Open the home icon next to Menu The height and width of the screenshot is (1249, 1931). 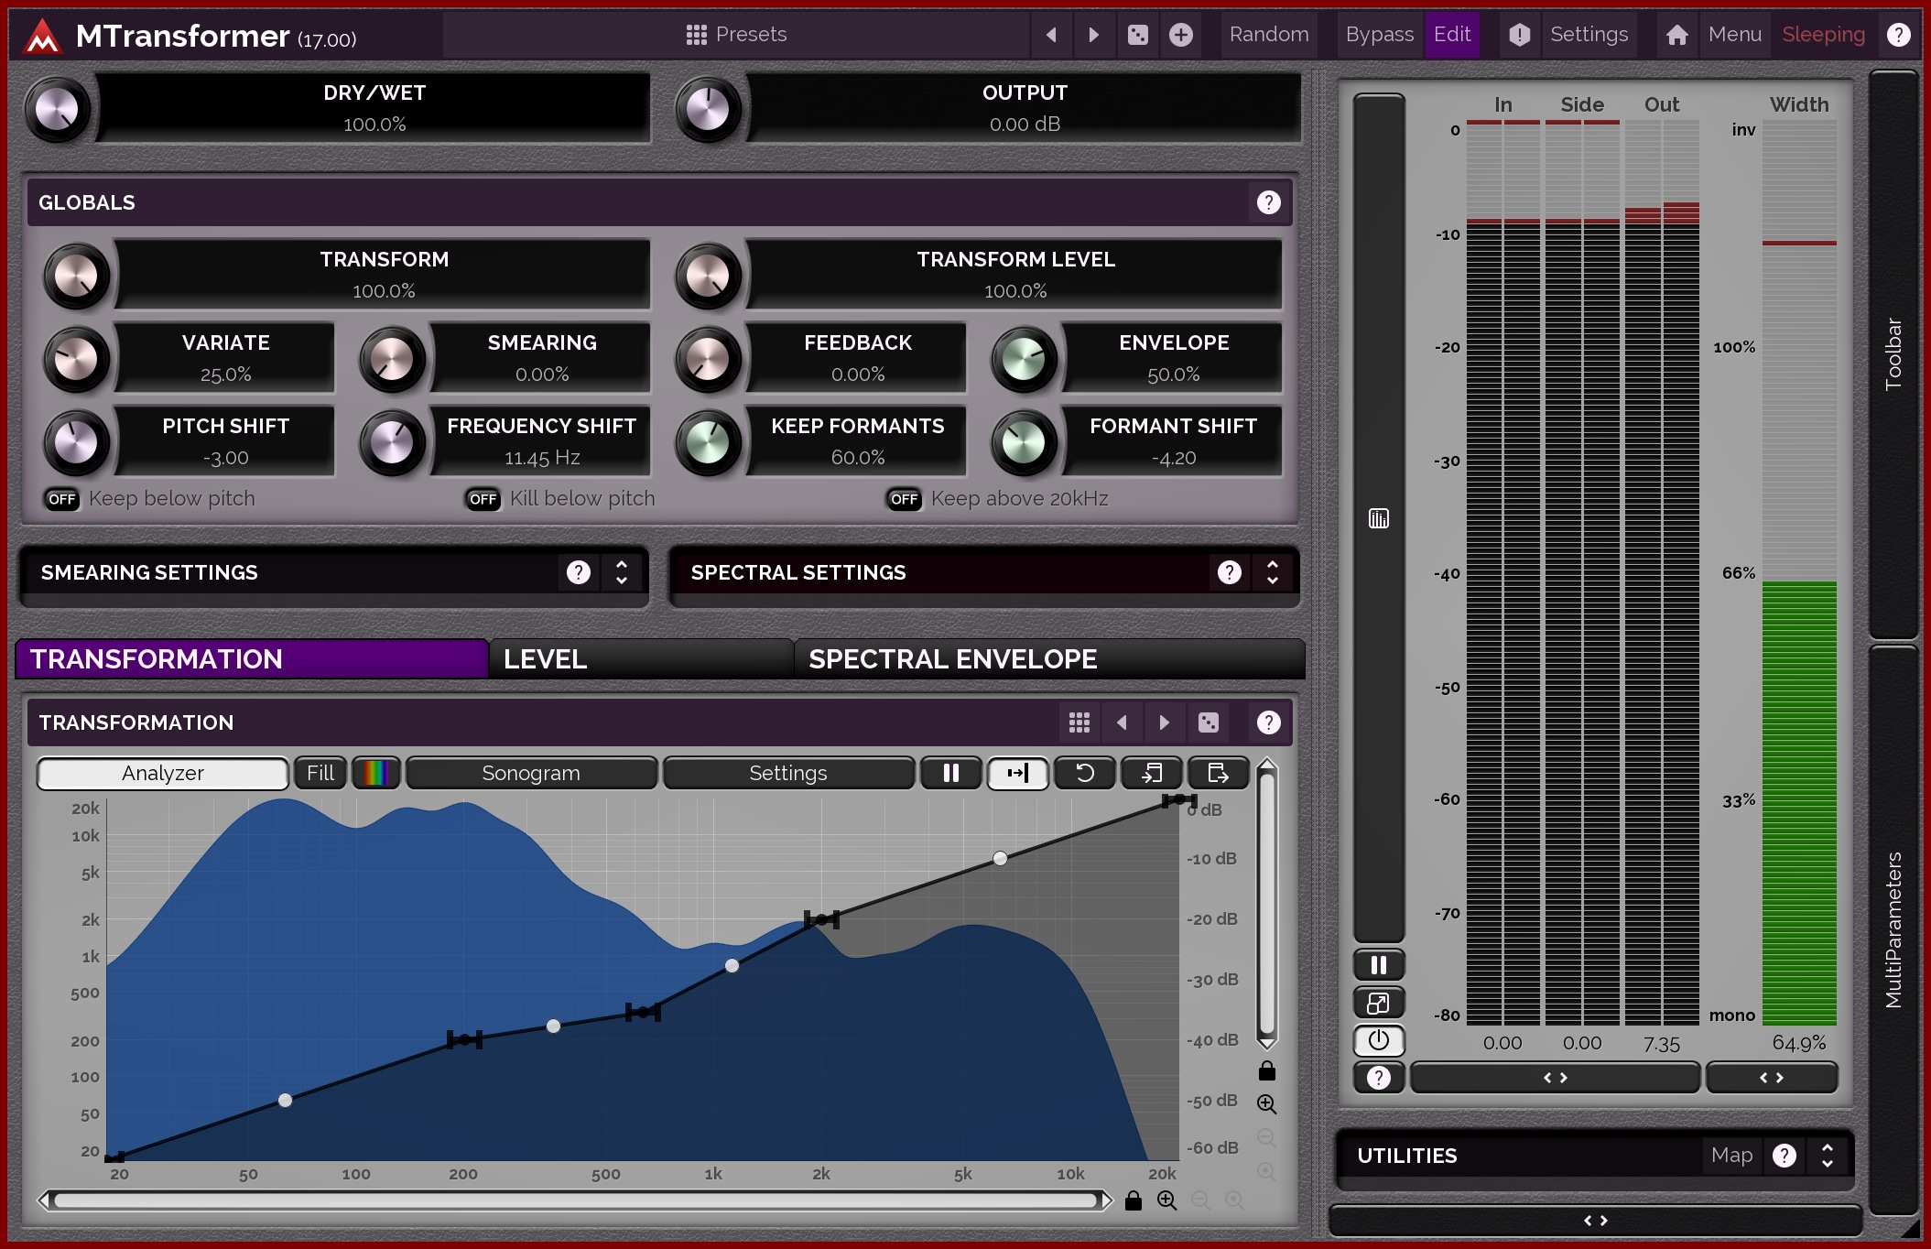pos(1676,35)
